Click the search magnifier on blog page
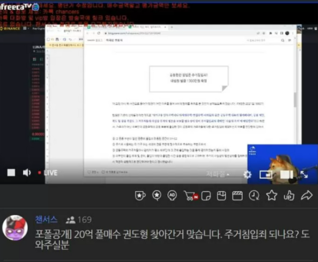This screenshot has width=318, height=262. (283, 40)
